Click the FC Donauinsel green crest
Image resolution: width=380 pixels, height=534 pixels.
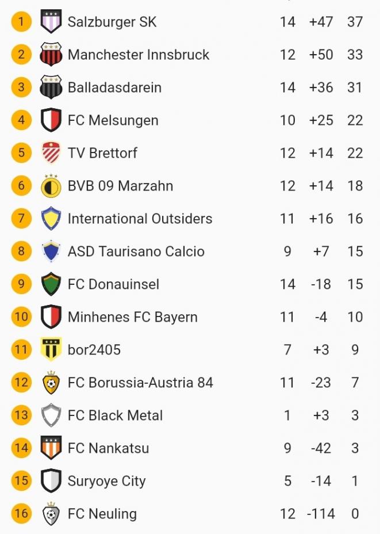[x=51, y=284]
